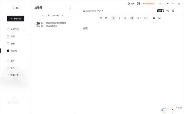This screenshot has height=114, width=184.
Task: Open the font color dropdown
Action: click(146, 18)
